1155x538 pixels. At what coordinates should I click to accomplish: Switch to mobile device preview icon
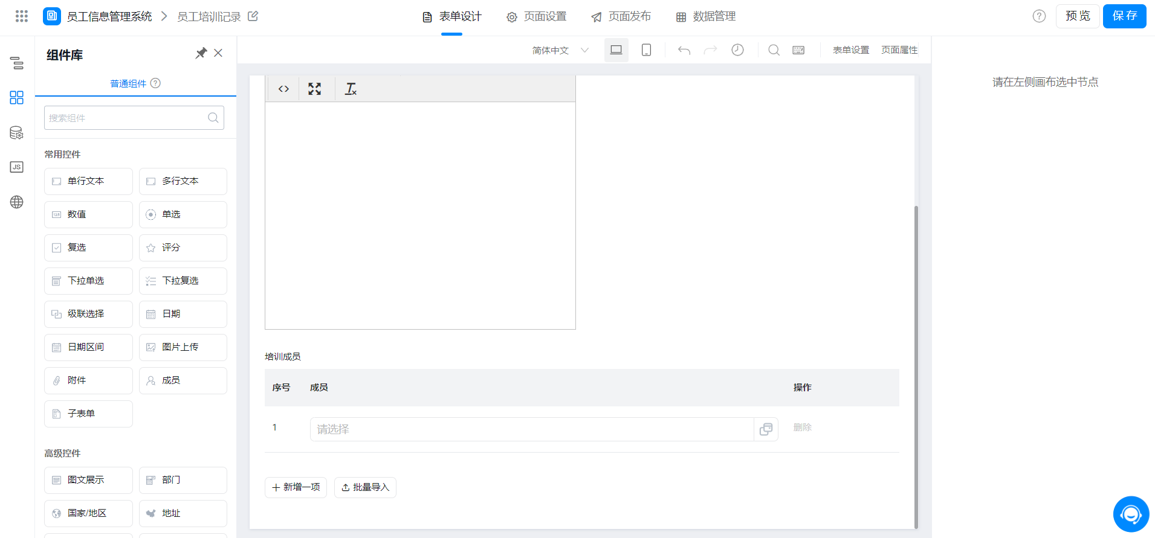point(646,50)
